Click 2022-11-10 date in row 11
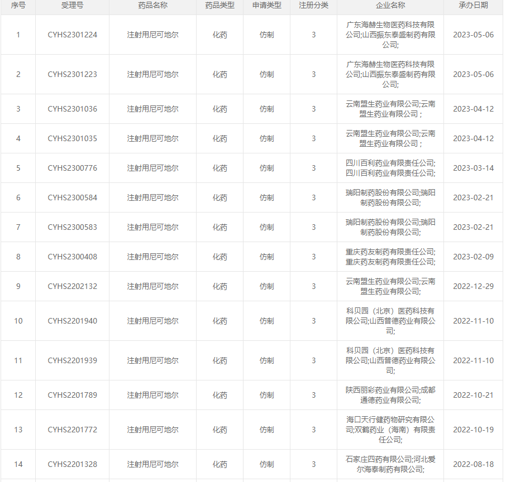 point(474,360)
